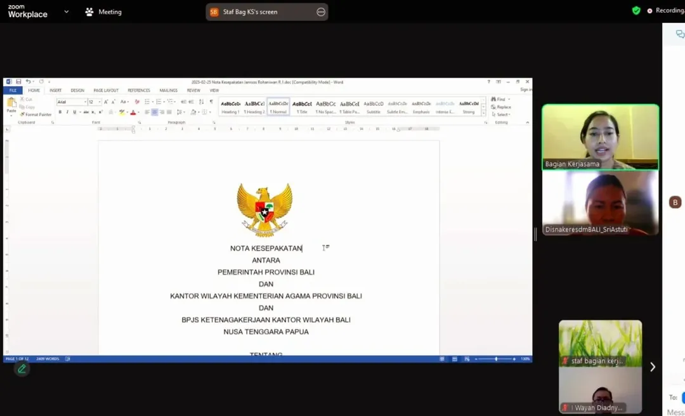
Task: Click the Zoom annotation pencil icon
Action: tap(22, 368)
